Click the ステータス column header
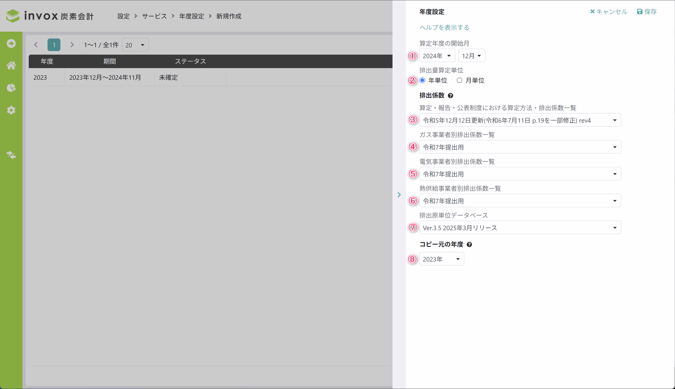 click(190, 61)
